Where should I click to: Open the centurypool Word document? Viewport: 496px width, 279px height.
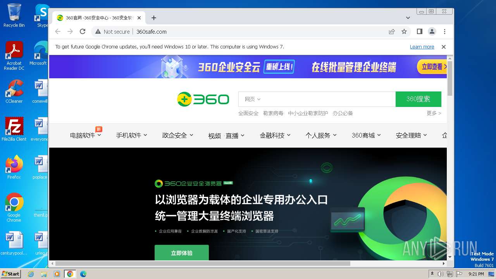tap(14, 243)
